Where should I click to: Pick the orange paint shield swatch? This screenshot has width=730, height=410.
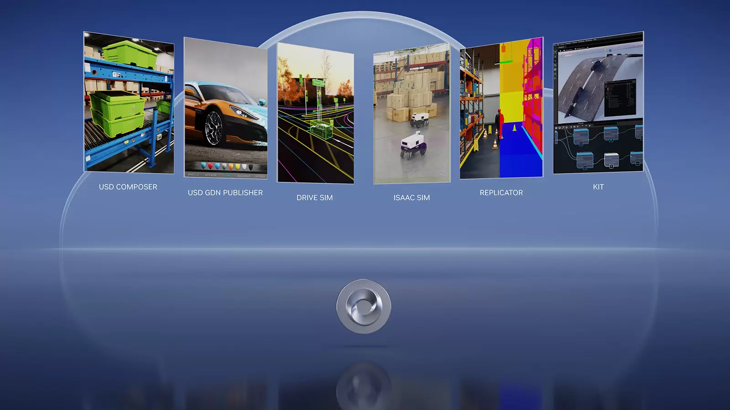coord(231,166)
